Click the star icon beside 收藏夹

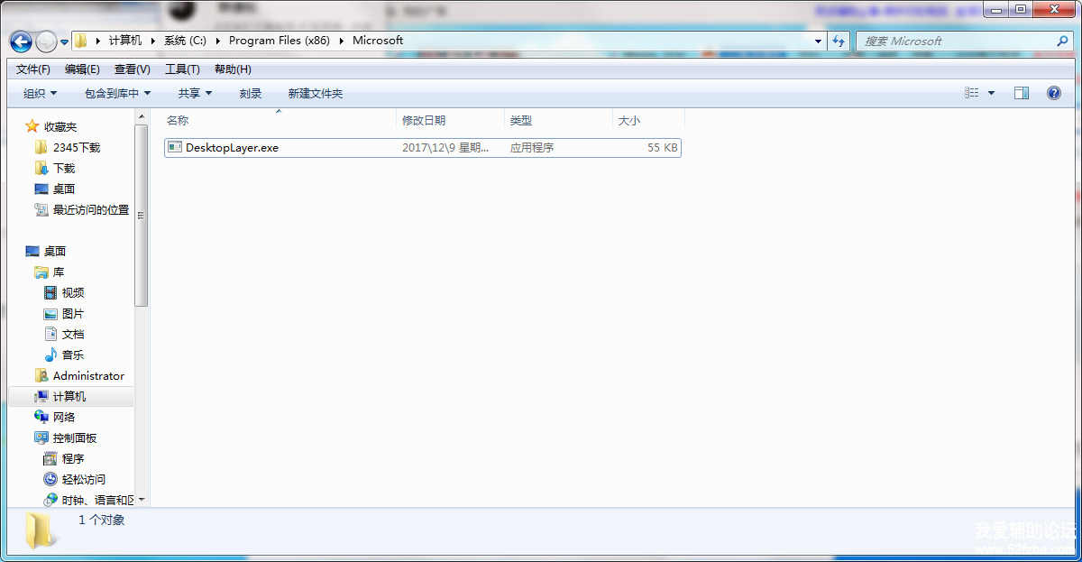32,126
